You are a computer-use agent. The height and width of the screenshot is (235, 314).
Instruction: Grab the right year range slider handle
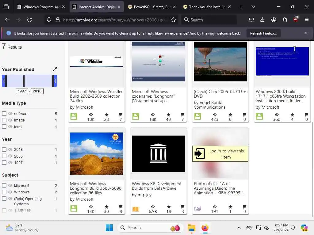[56, 81]
